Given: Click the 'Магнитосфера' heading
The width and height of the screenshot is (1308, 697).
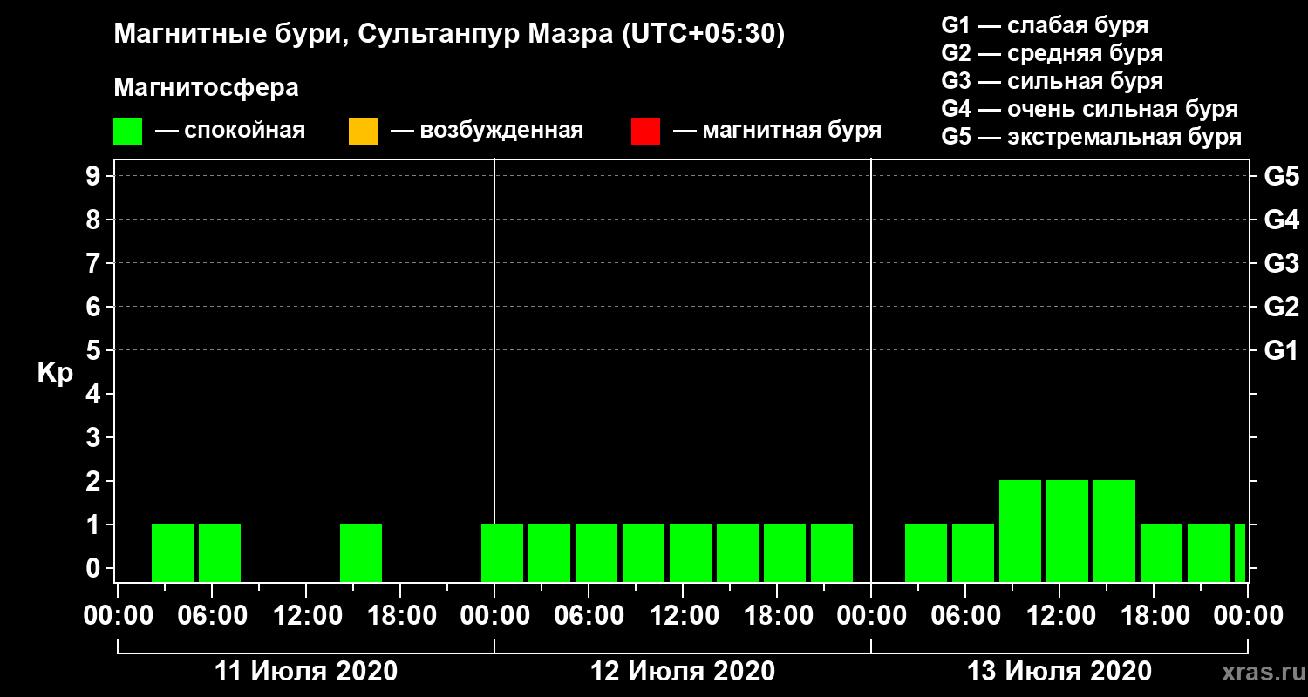Looking at the screenshot, I should [x=206, y=88].
